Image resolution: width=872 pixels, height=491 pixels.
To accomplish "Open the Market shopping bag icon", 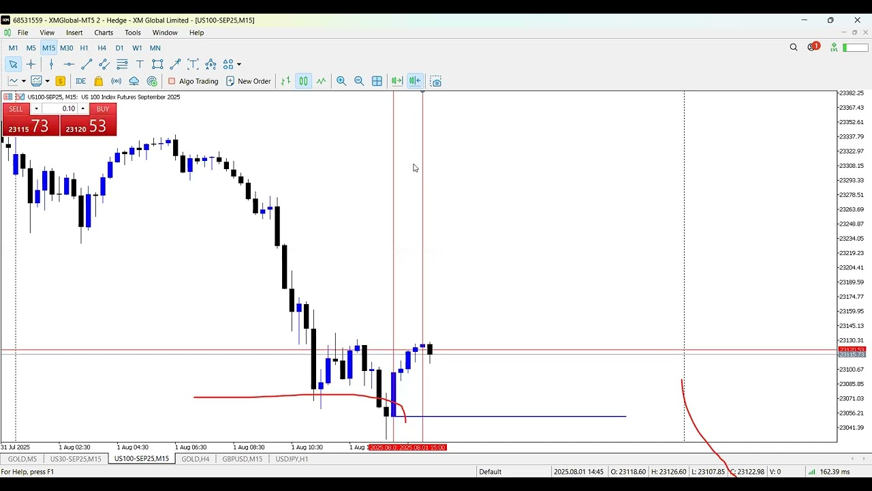I will pyautogui.click(x=98, y=81).
